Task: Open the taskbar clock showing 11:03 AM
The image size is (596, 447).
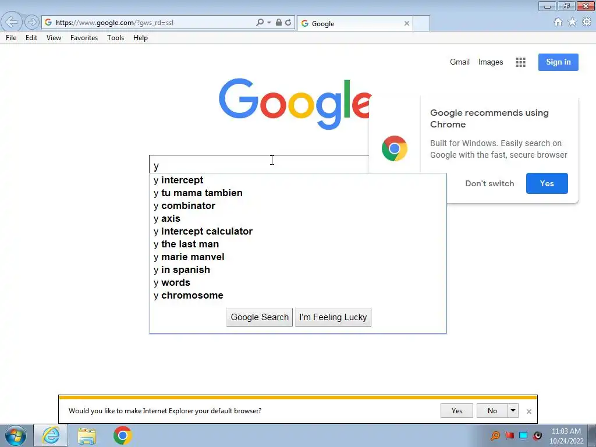Action: coord(566,435)
